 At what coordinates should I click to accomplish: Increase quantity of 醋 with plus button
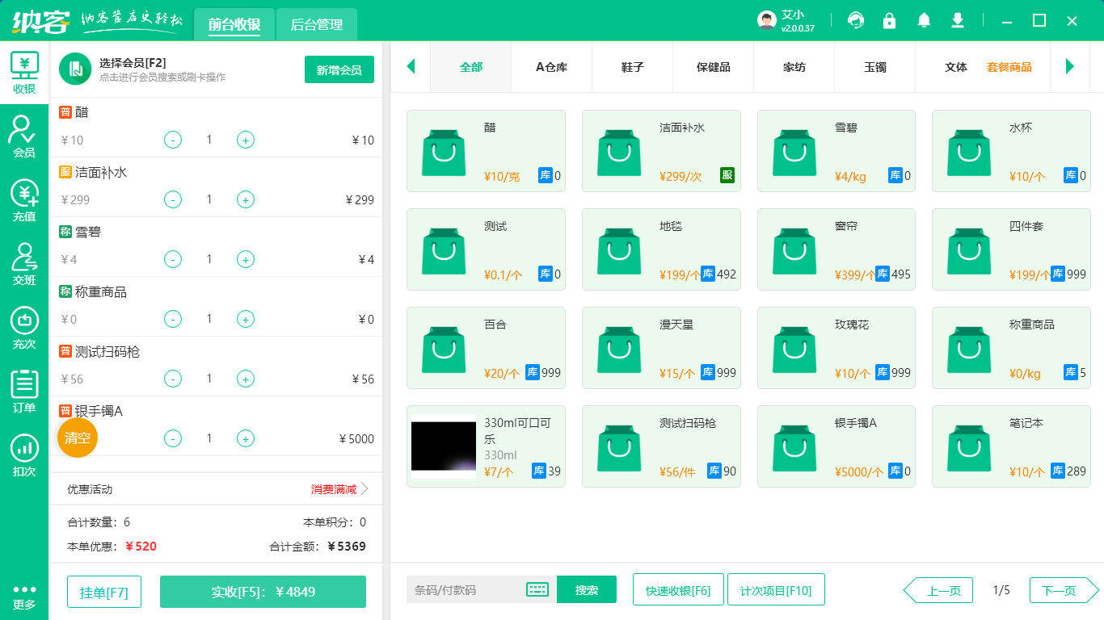point(246,140)
